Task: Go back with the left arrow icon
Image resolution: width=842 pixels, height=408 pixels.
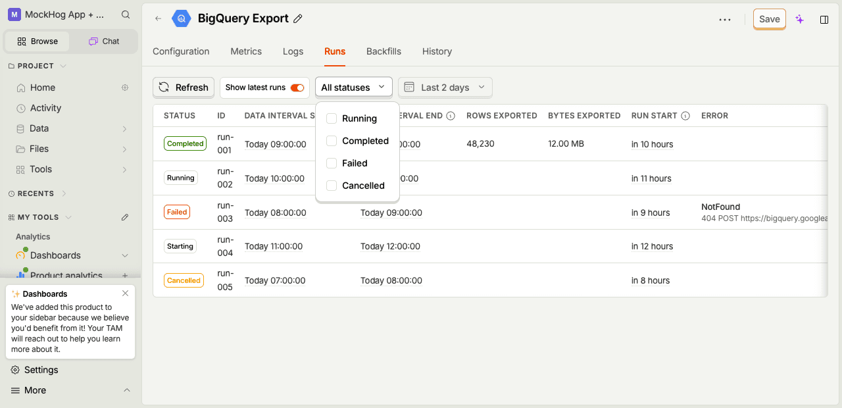Action: point(159,19)
